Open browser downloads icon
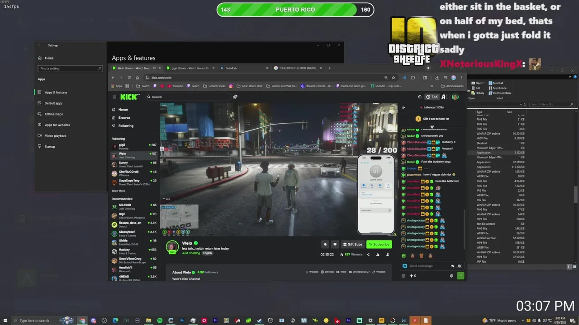Image resolution: width=579 pixels, height=325 pixels. (437, 78)
